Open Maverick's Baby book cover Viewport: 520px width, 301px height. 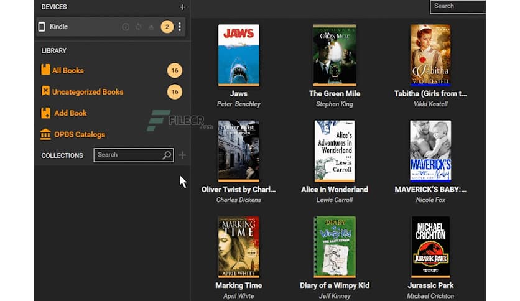tap(430, 151)
